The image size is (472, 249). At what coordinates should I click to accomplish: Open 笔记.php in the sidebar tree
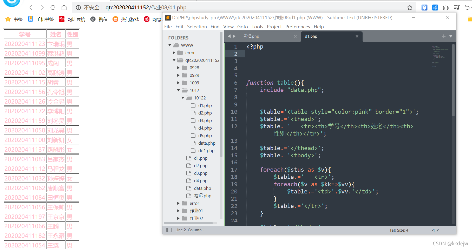click(202, 196)
